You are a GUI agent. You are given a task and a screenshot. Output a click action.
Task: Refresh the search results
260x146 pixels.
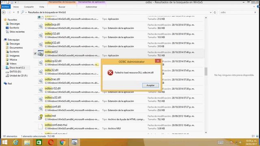[x=215, y=13]
